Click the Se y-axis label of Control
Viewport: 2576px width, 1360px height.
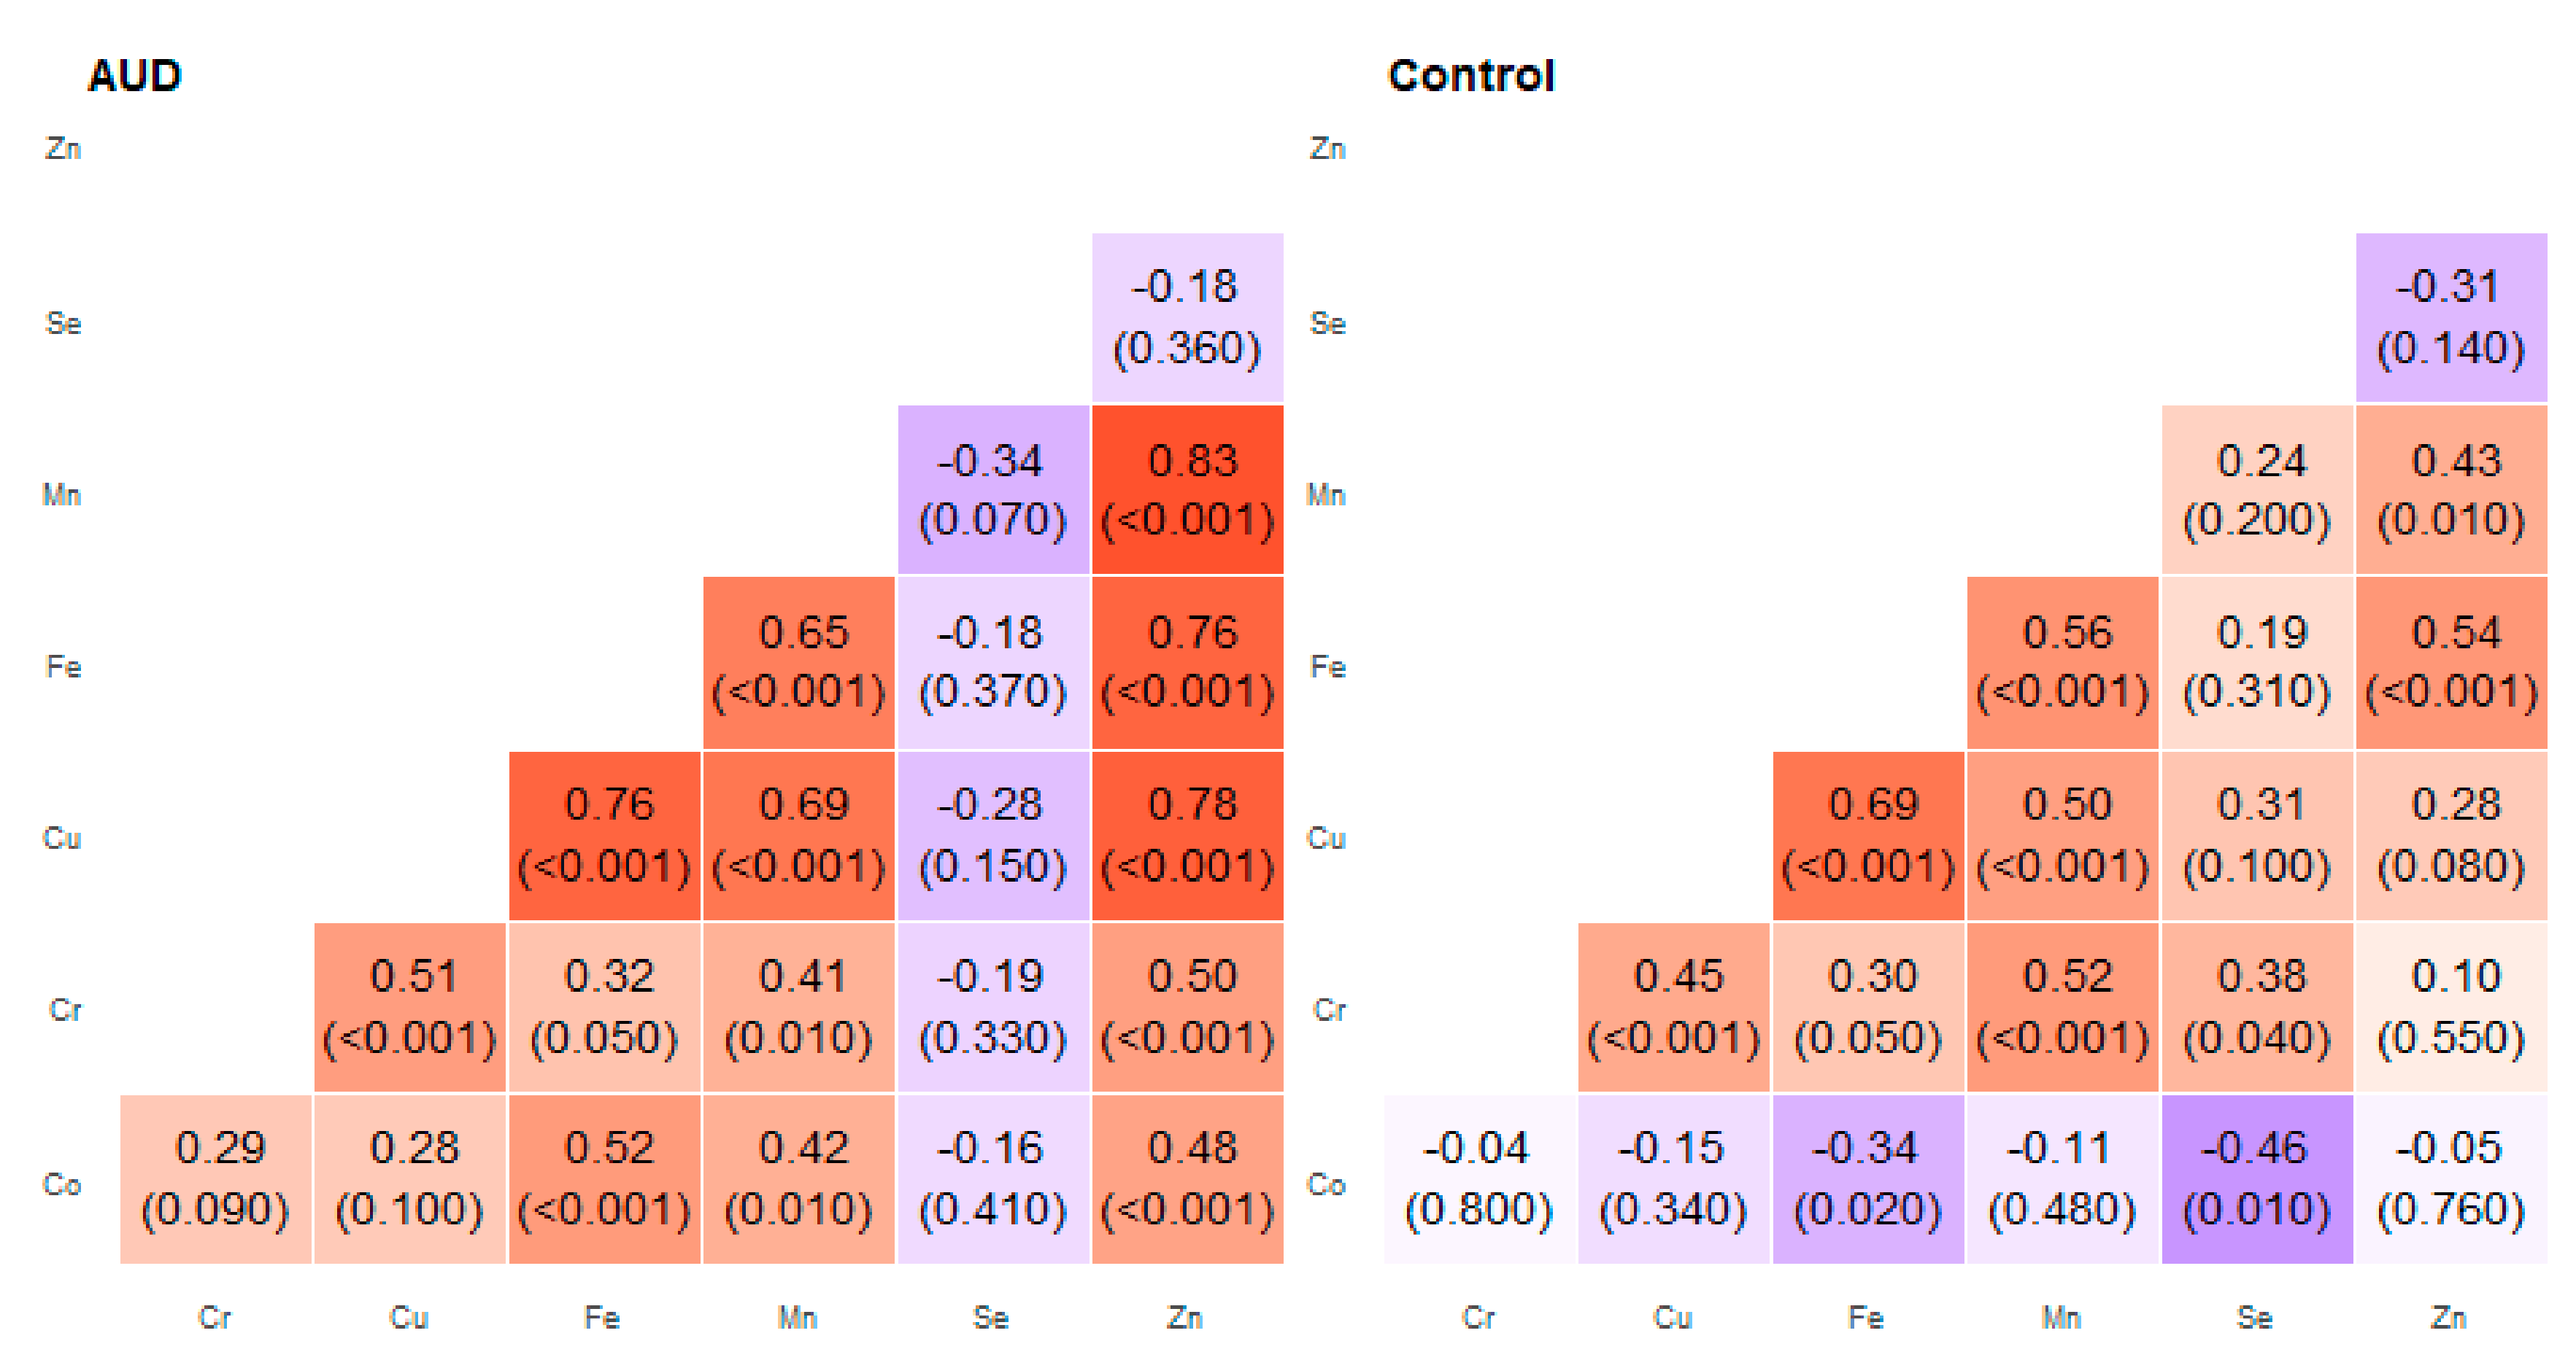(1327, 323)
